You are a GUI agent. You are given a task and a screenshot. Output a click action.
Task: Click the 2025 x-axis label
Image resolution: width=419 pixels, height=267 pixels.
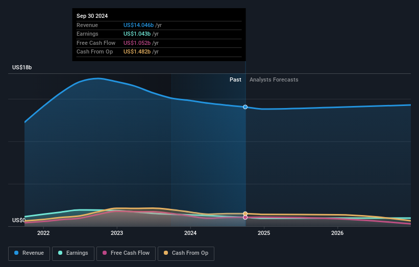click(x=264, y=233)
